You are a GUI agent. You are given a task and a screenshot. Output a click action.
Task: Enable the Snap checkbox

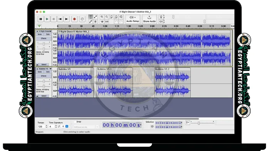click(x=75, y=122)
